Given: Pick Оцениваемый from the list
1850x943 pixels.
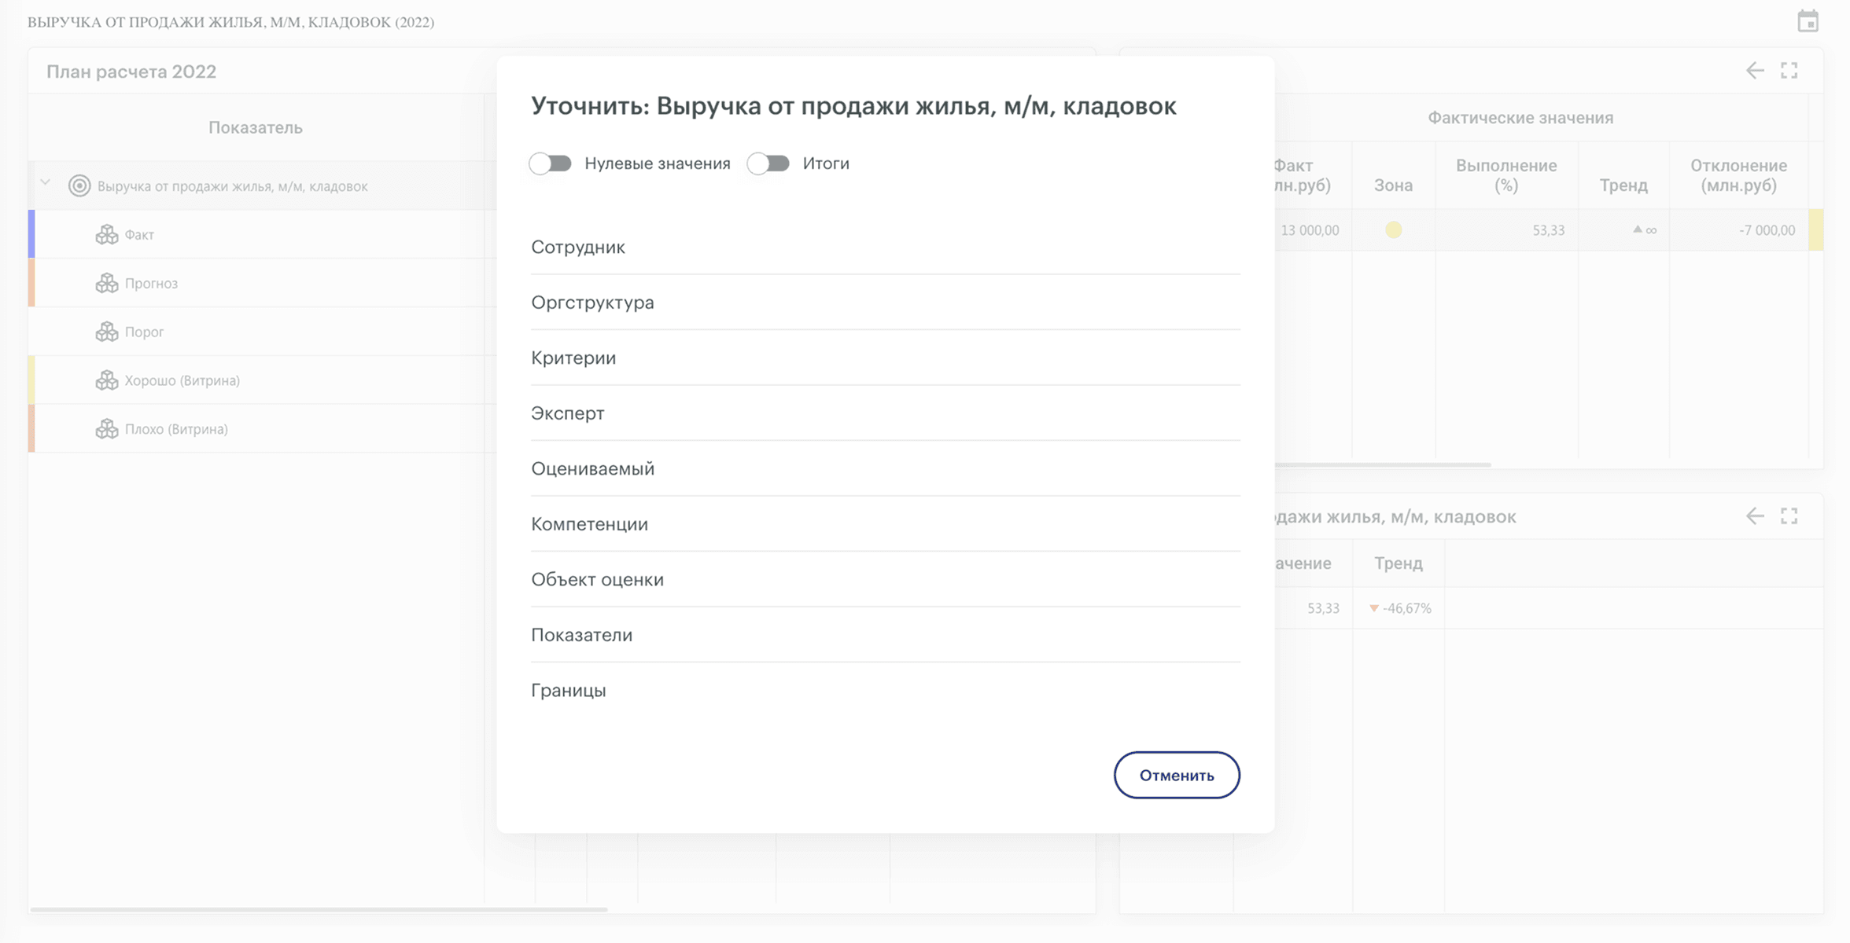Looking at the screenshot, I should [886, 468].
